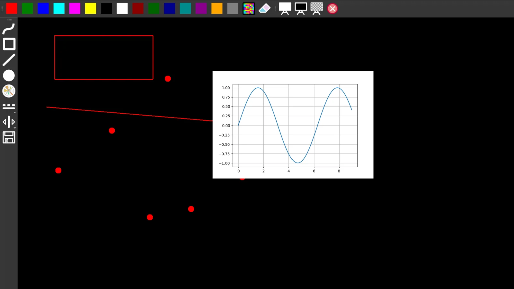Viewport: 514px width, 289px height.
Task: Open the chart insertion tool
Action: [9, 91]
